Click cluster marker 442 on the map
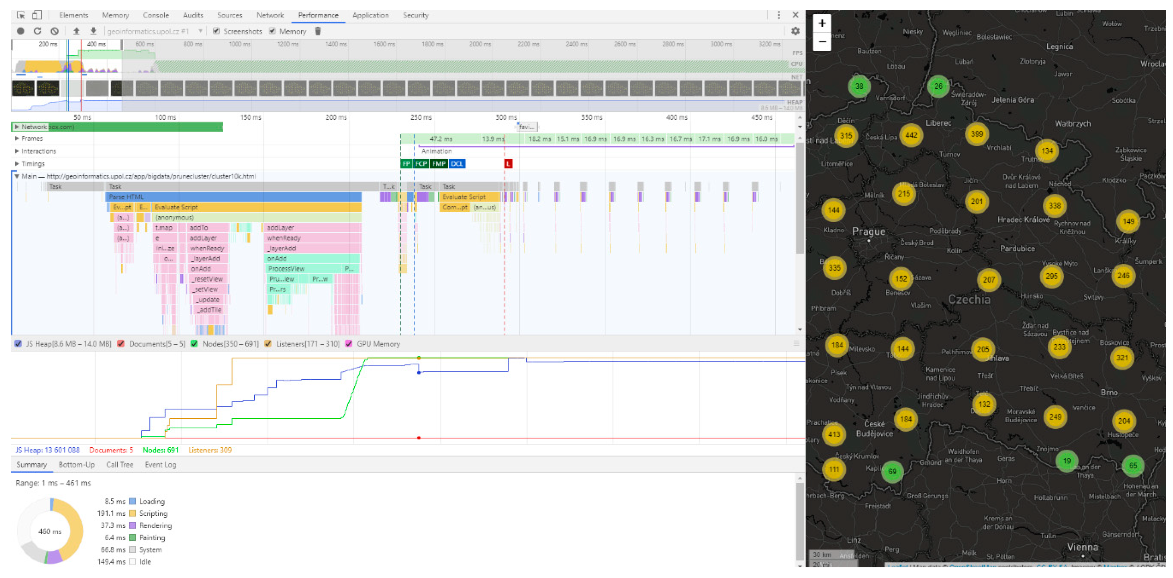Viewport: 1173px width, 578px height. coord(911,135)
